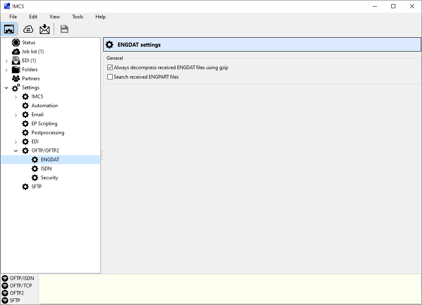Collapse the OFTP/OFTP2 settings node
Screen dimensions: 422x305
point(16,151)
